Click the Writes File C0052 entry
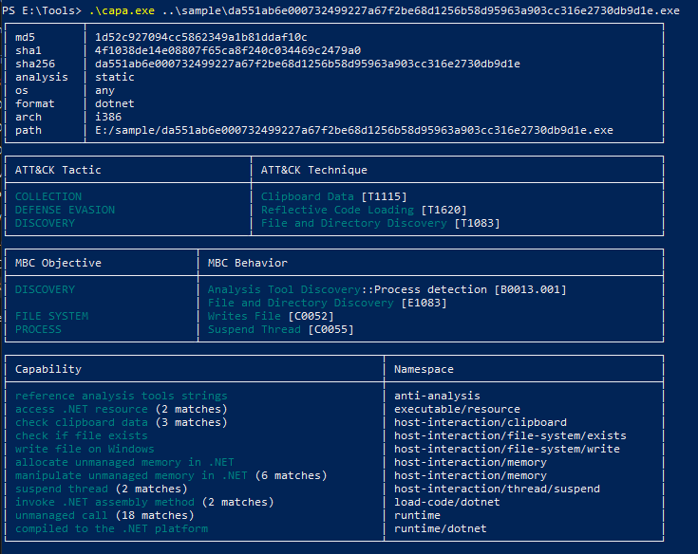Viewport: 698px width, 554px height. pos(271,316)
